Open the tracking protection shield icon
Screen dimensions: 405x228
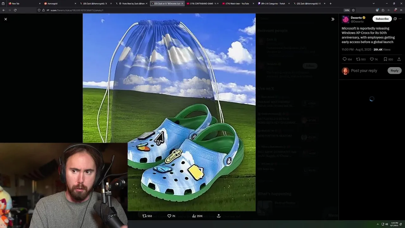pyautogui.click(x=39, y=10)
